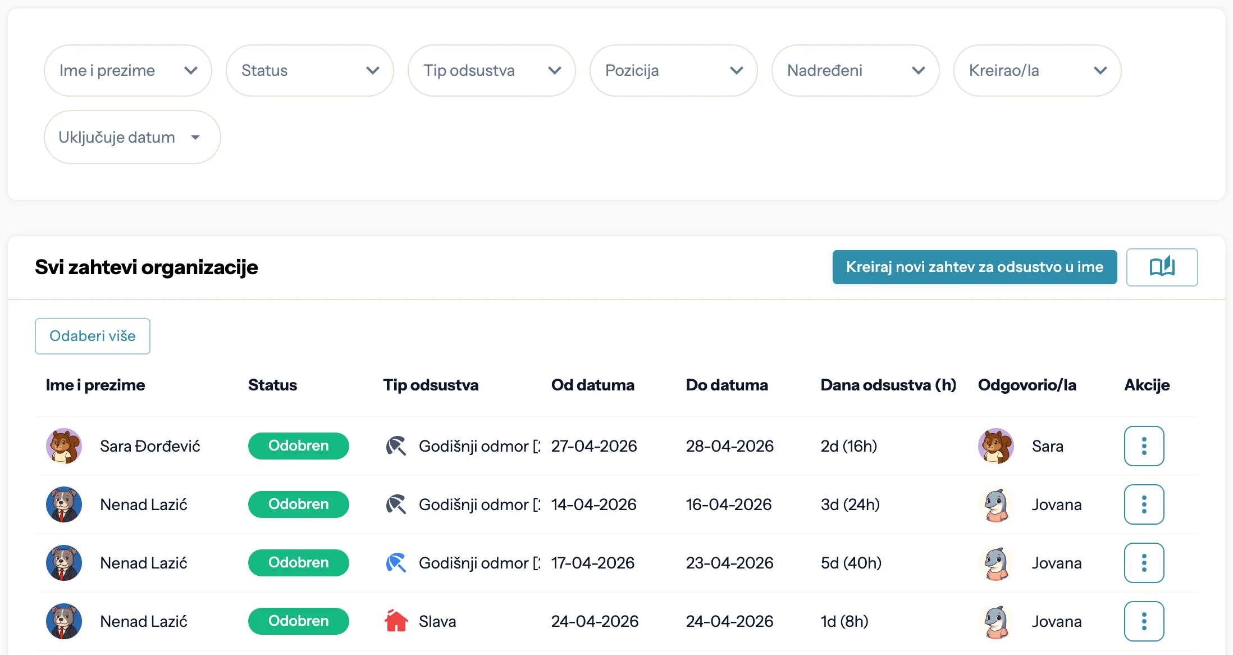Click the open book guide icon button
This screenshot has width=1233, height=655.
click(1161, 267)
